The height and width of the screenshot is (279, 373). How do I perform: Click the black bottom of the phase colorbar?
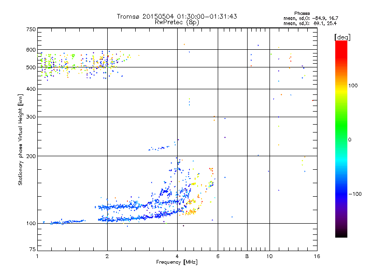pos(341,234)
